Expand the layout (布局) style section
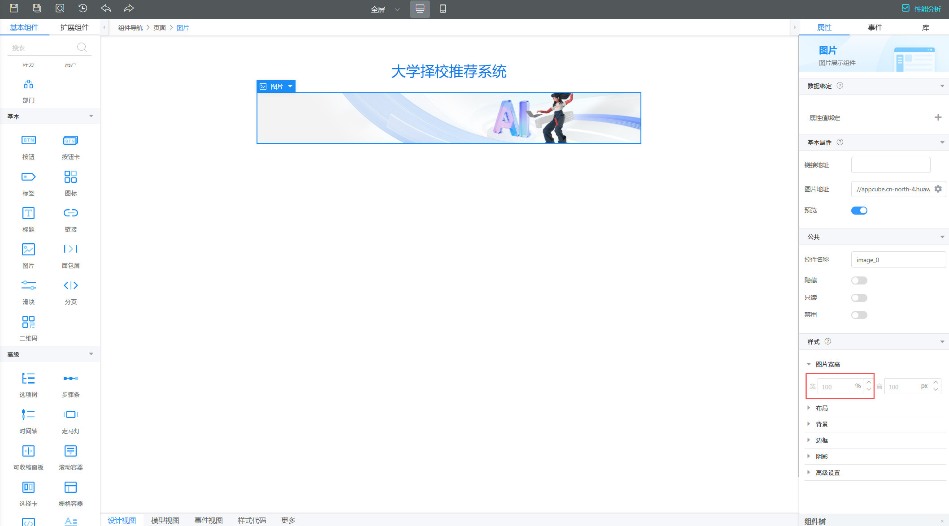 click(822, 408)
